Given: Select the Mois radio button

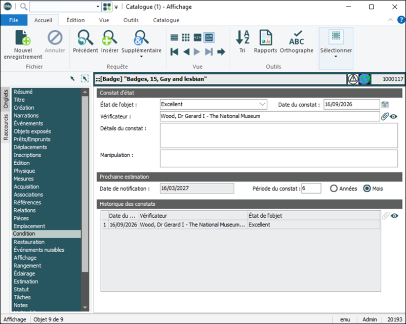Looking at the screenshot, I should pyautogui.click(x=367, y=189).
